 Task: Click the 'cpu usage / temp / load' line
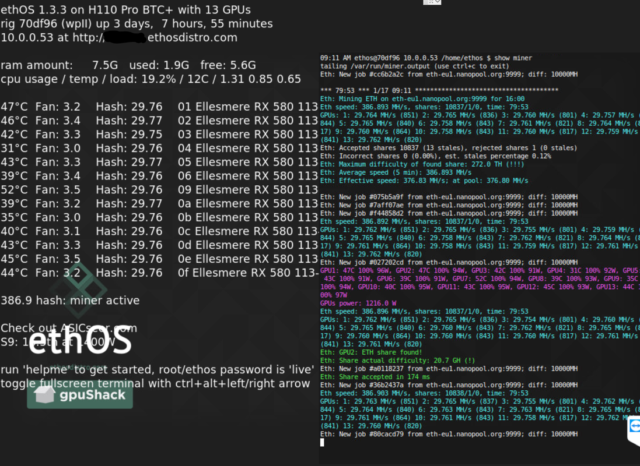pyautogui.click(x=151, y=79)
